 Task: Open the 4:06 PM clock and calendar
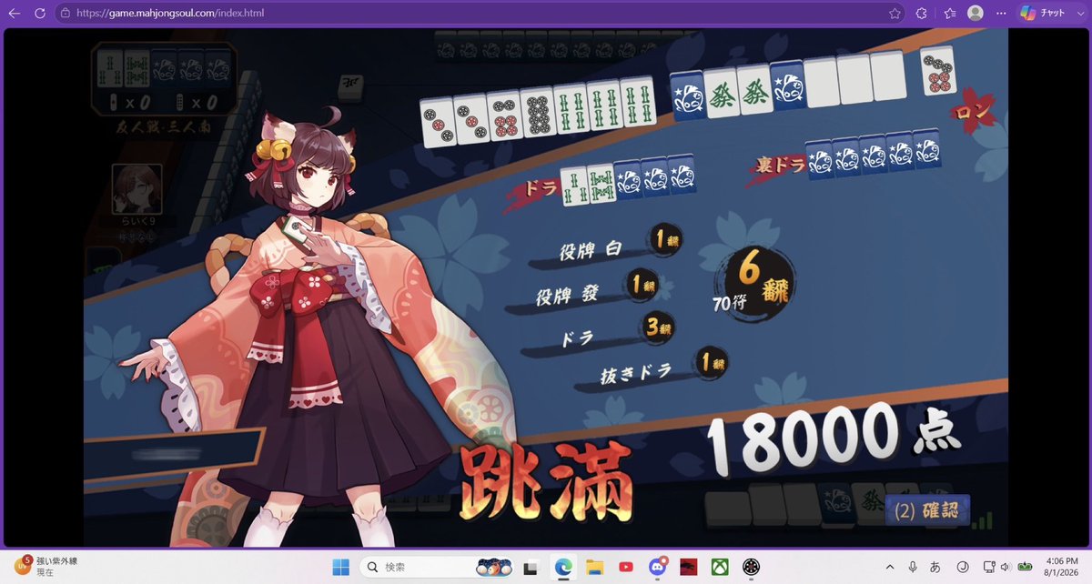[1060, 567]
